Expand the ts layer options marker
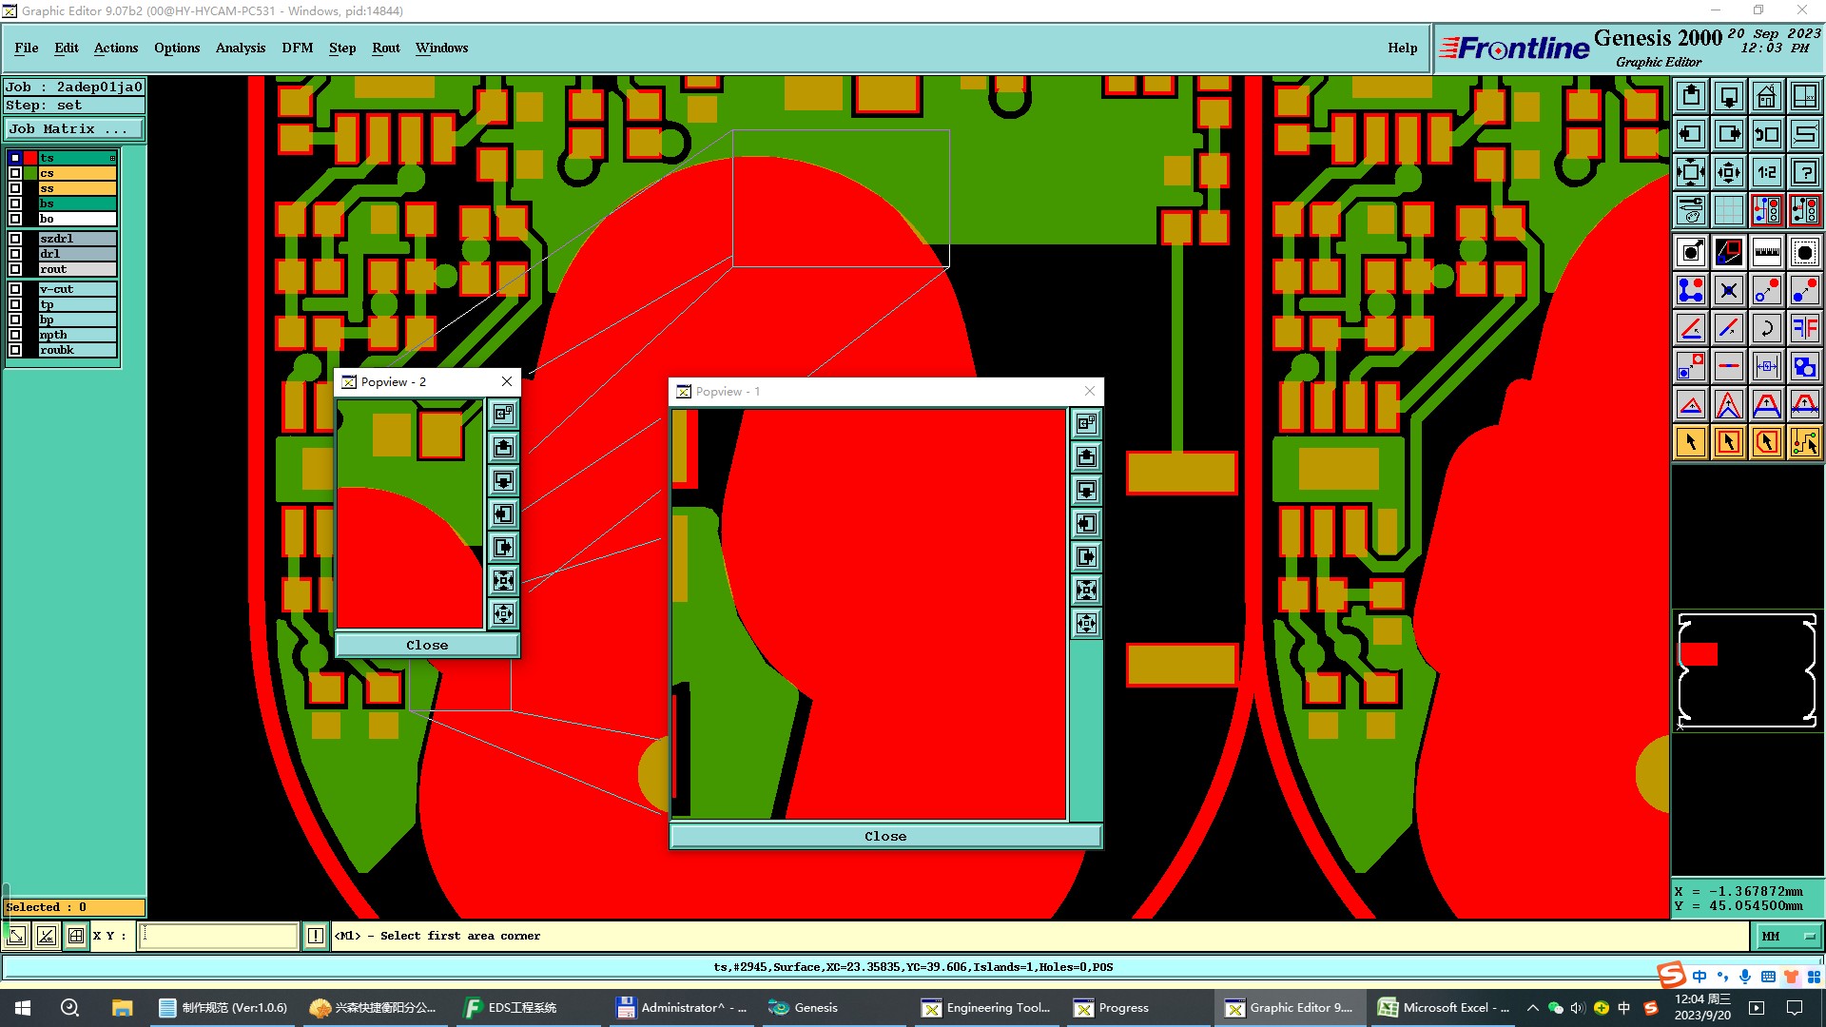The image size is (1826, 1027). coord(112,158)
